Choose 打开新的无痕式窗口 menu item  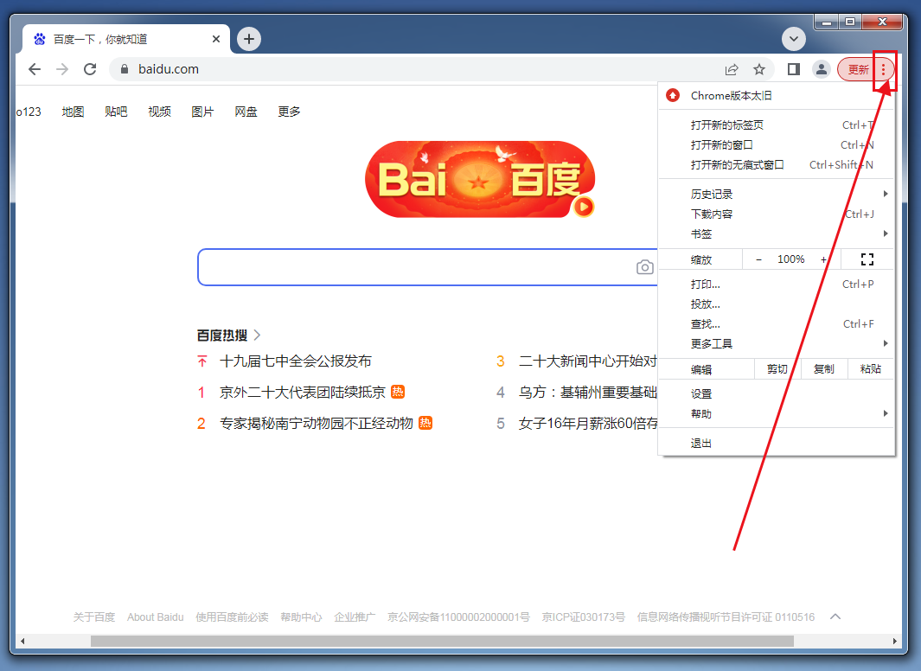[776, 165]
